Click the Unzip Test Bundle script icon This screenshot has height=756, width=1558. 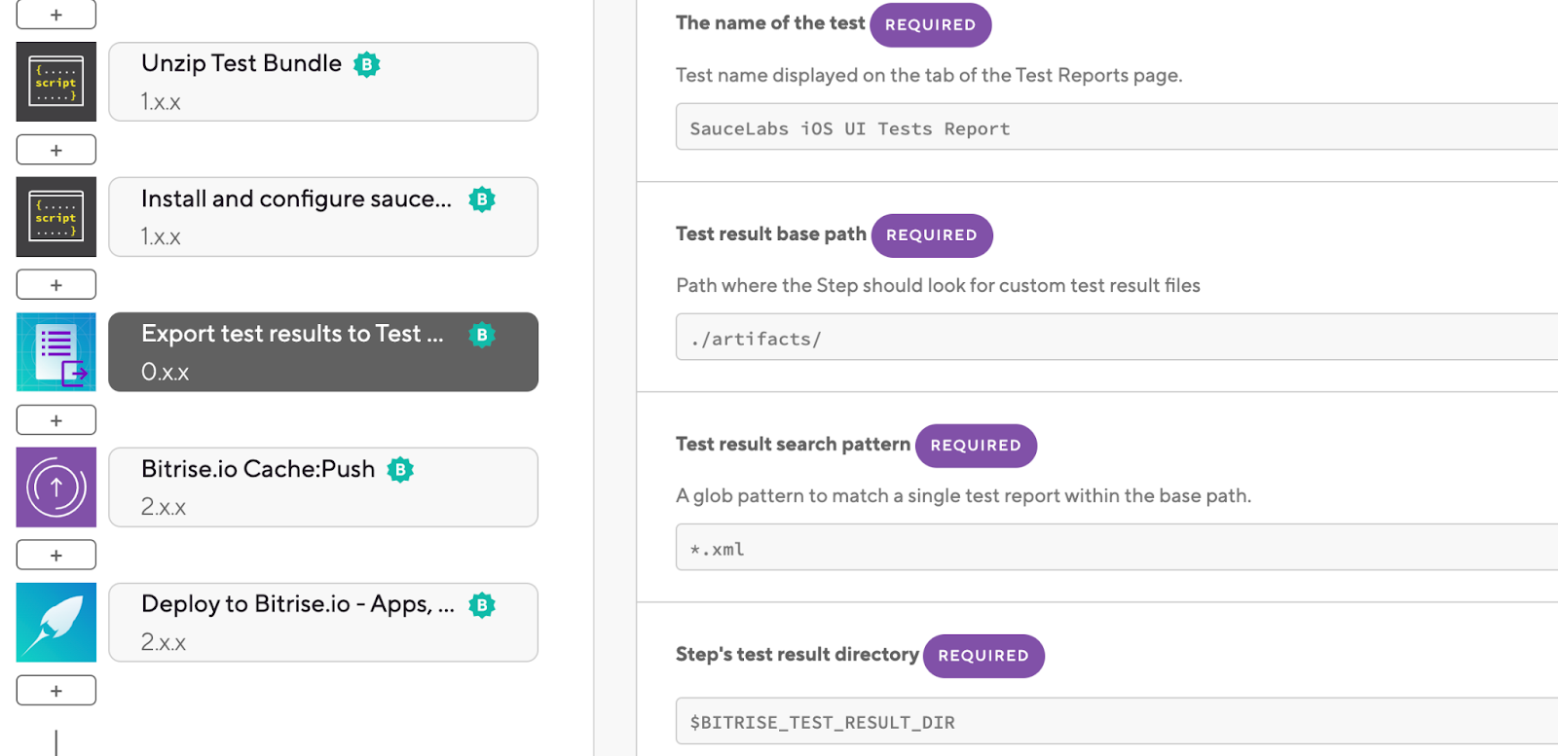(x=56, y=82)
